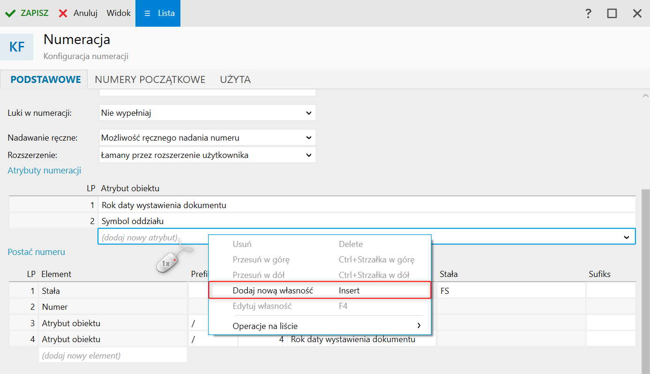Click the KF module logo tile
Viewport: 650px width, 374px height.
click(x=17, y=47)
